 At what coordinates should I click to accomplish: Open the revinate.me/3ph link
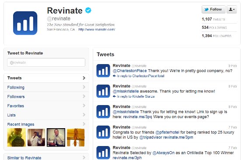(x=127, y=158)
